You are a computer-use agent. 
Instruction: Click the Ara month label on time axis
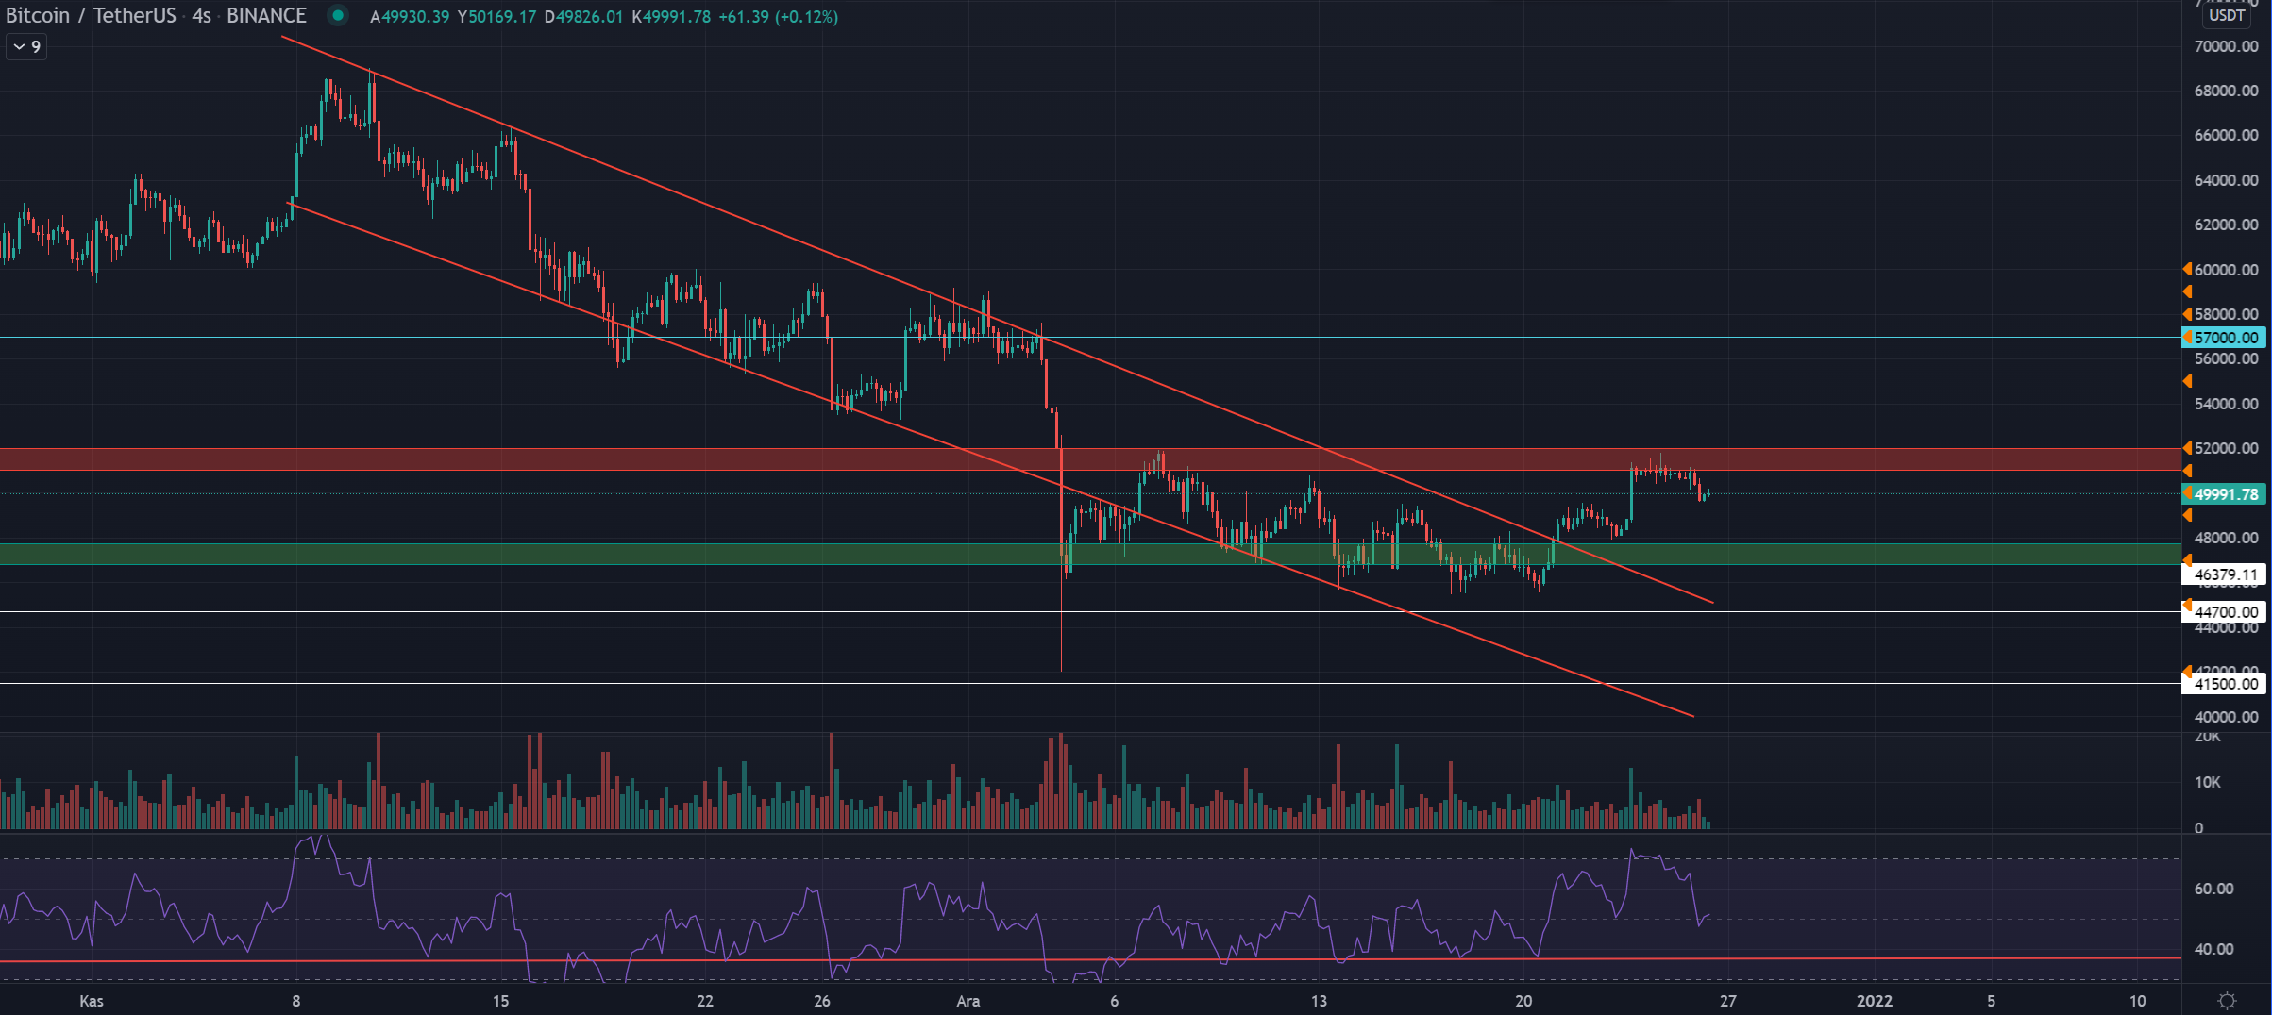coord(968,1001)
